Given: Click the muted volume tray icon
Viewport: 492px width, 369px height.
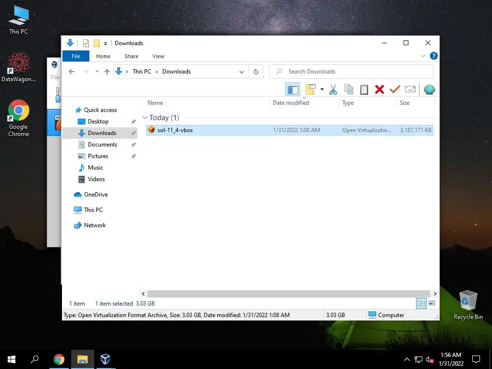Looking at the screenshot, I should [x=430, y=359].
